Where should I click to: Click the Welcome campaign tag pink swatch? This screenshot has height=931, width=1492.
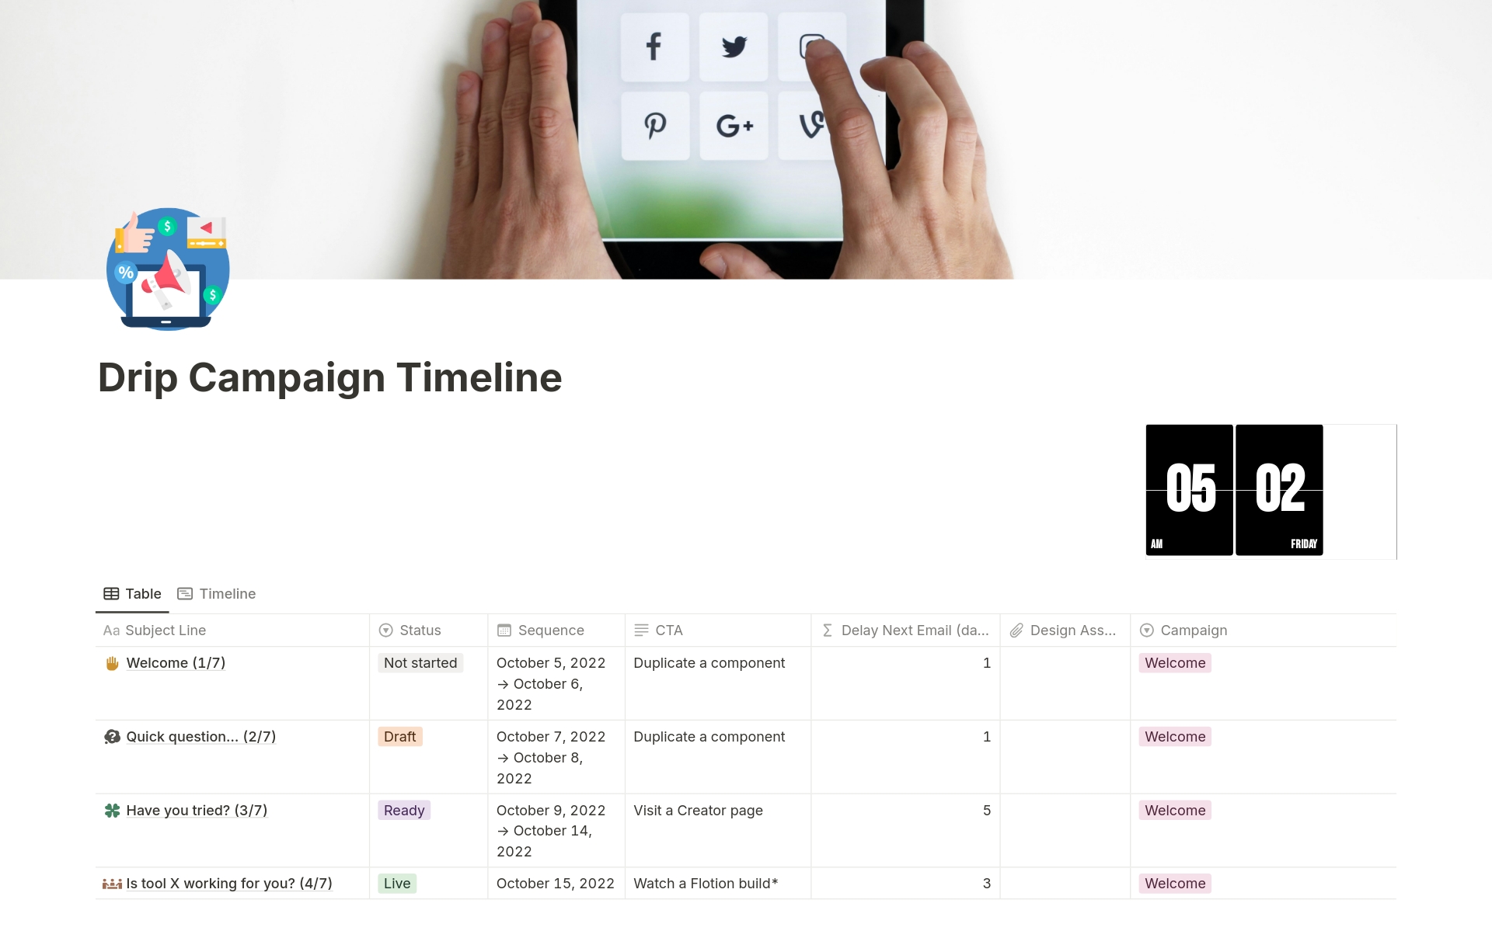(x=1174, y=662)
